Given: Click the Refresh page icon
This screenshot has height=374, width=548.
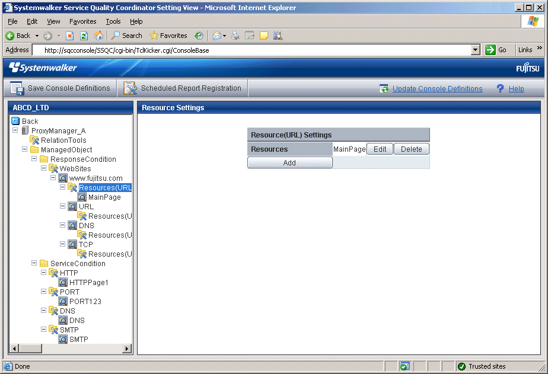Looking at the screenshot, I should pos(84,36).
